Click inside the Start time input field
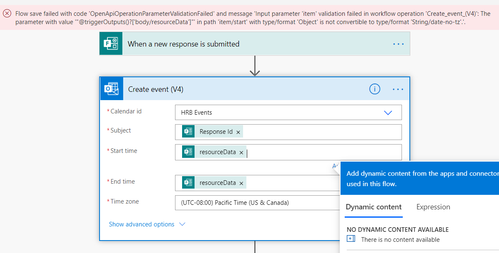This screenshot has width=499, height=253. click(288, 152)
